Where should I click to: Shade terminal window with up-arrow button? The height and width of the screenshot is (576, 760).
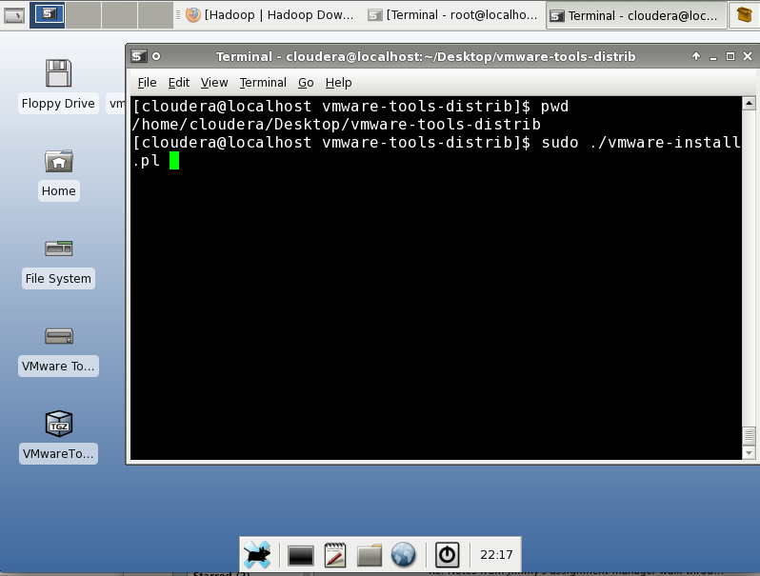(x=696, y=56)
